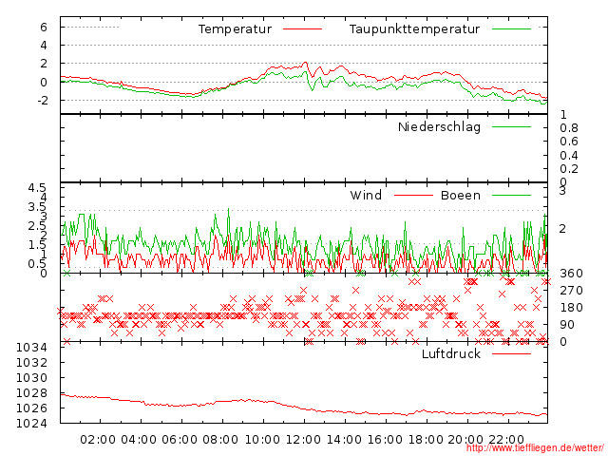Click the 4.5 wind axis value
The width and height of the screenshot is (608, 456).
point(37,188)
